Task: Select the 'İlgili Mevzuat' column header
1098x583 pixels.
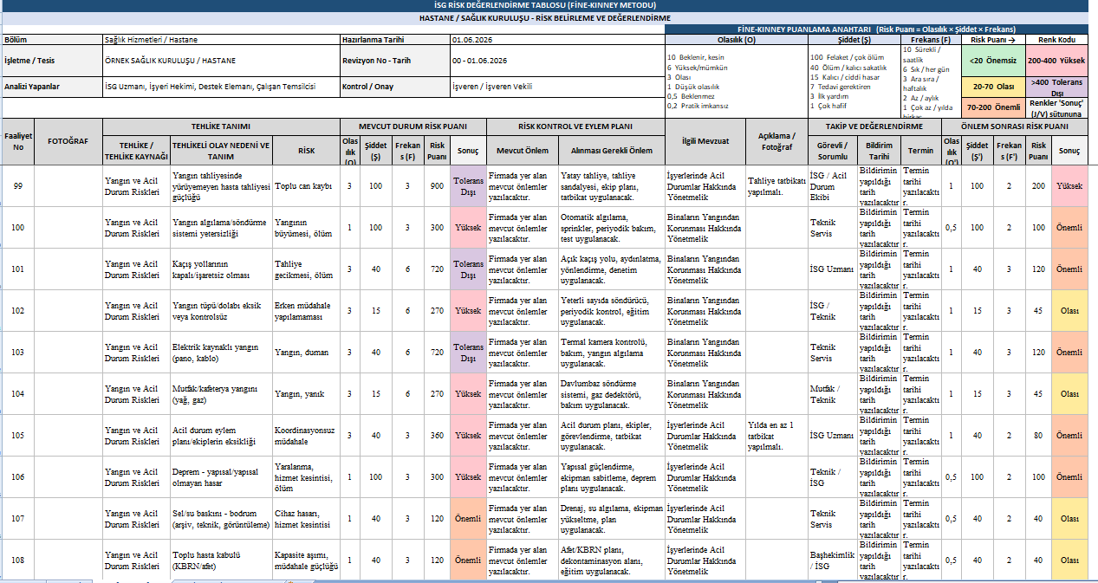Action: [x=705, y=140]
